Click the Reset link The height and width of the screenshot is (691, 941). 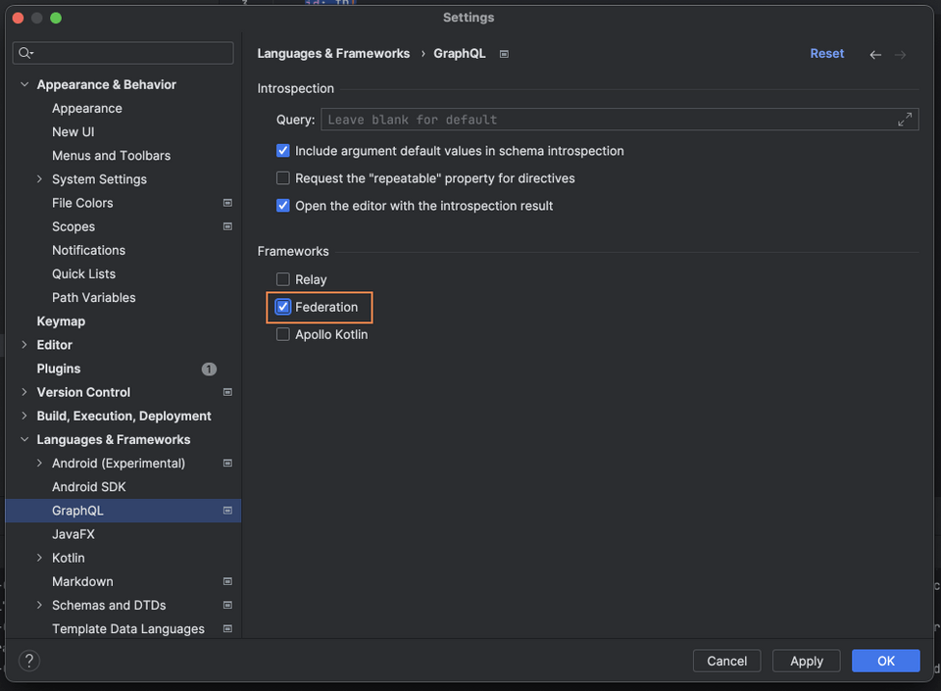coord(826,54)
